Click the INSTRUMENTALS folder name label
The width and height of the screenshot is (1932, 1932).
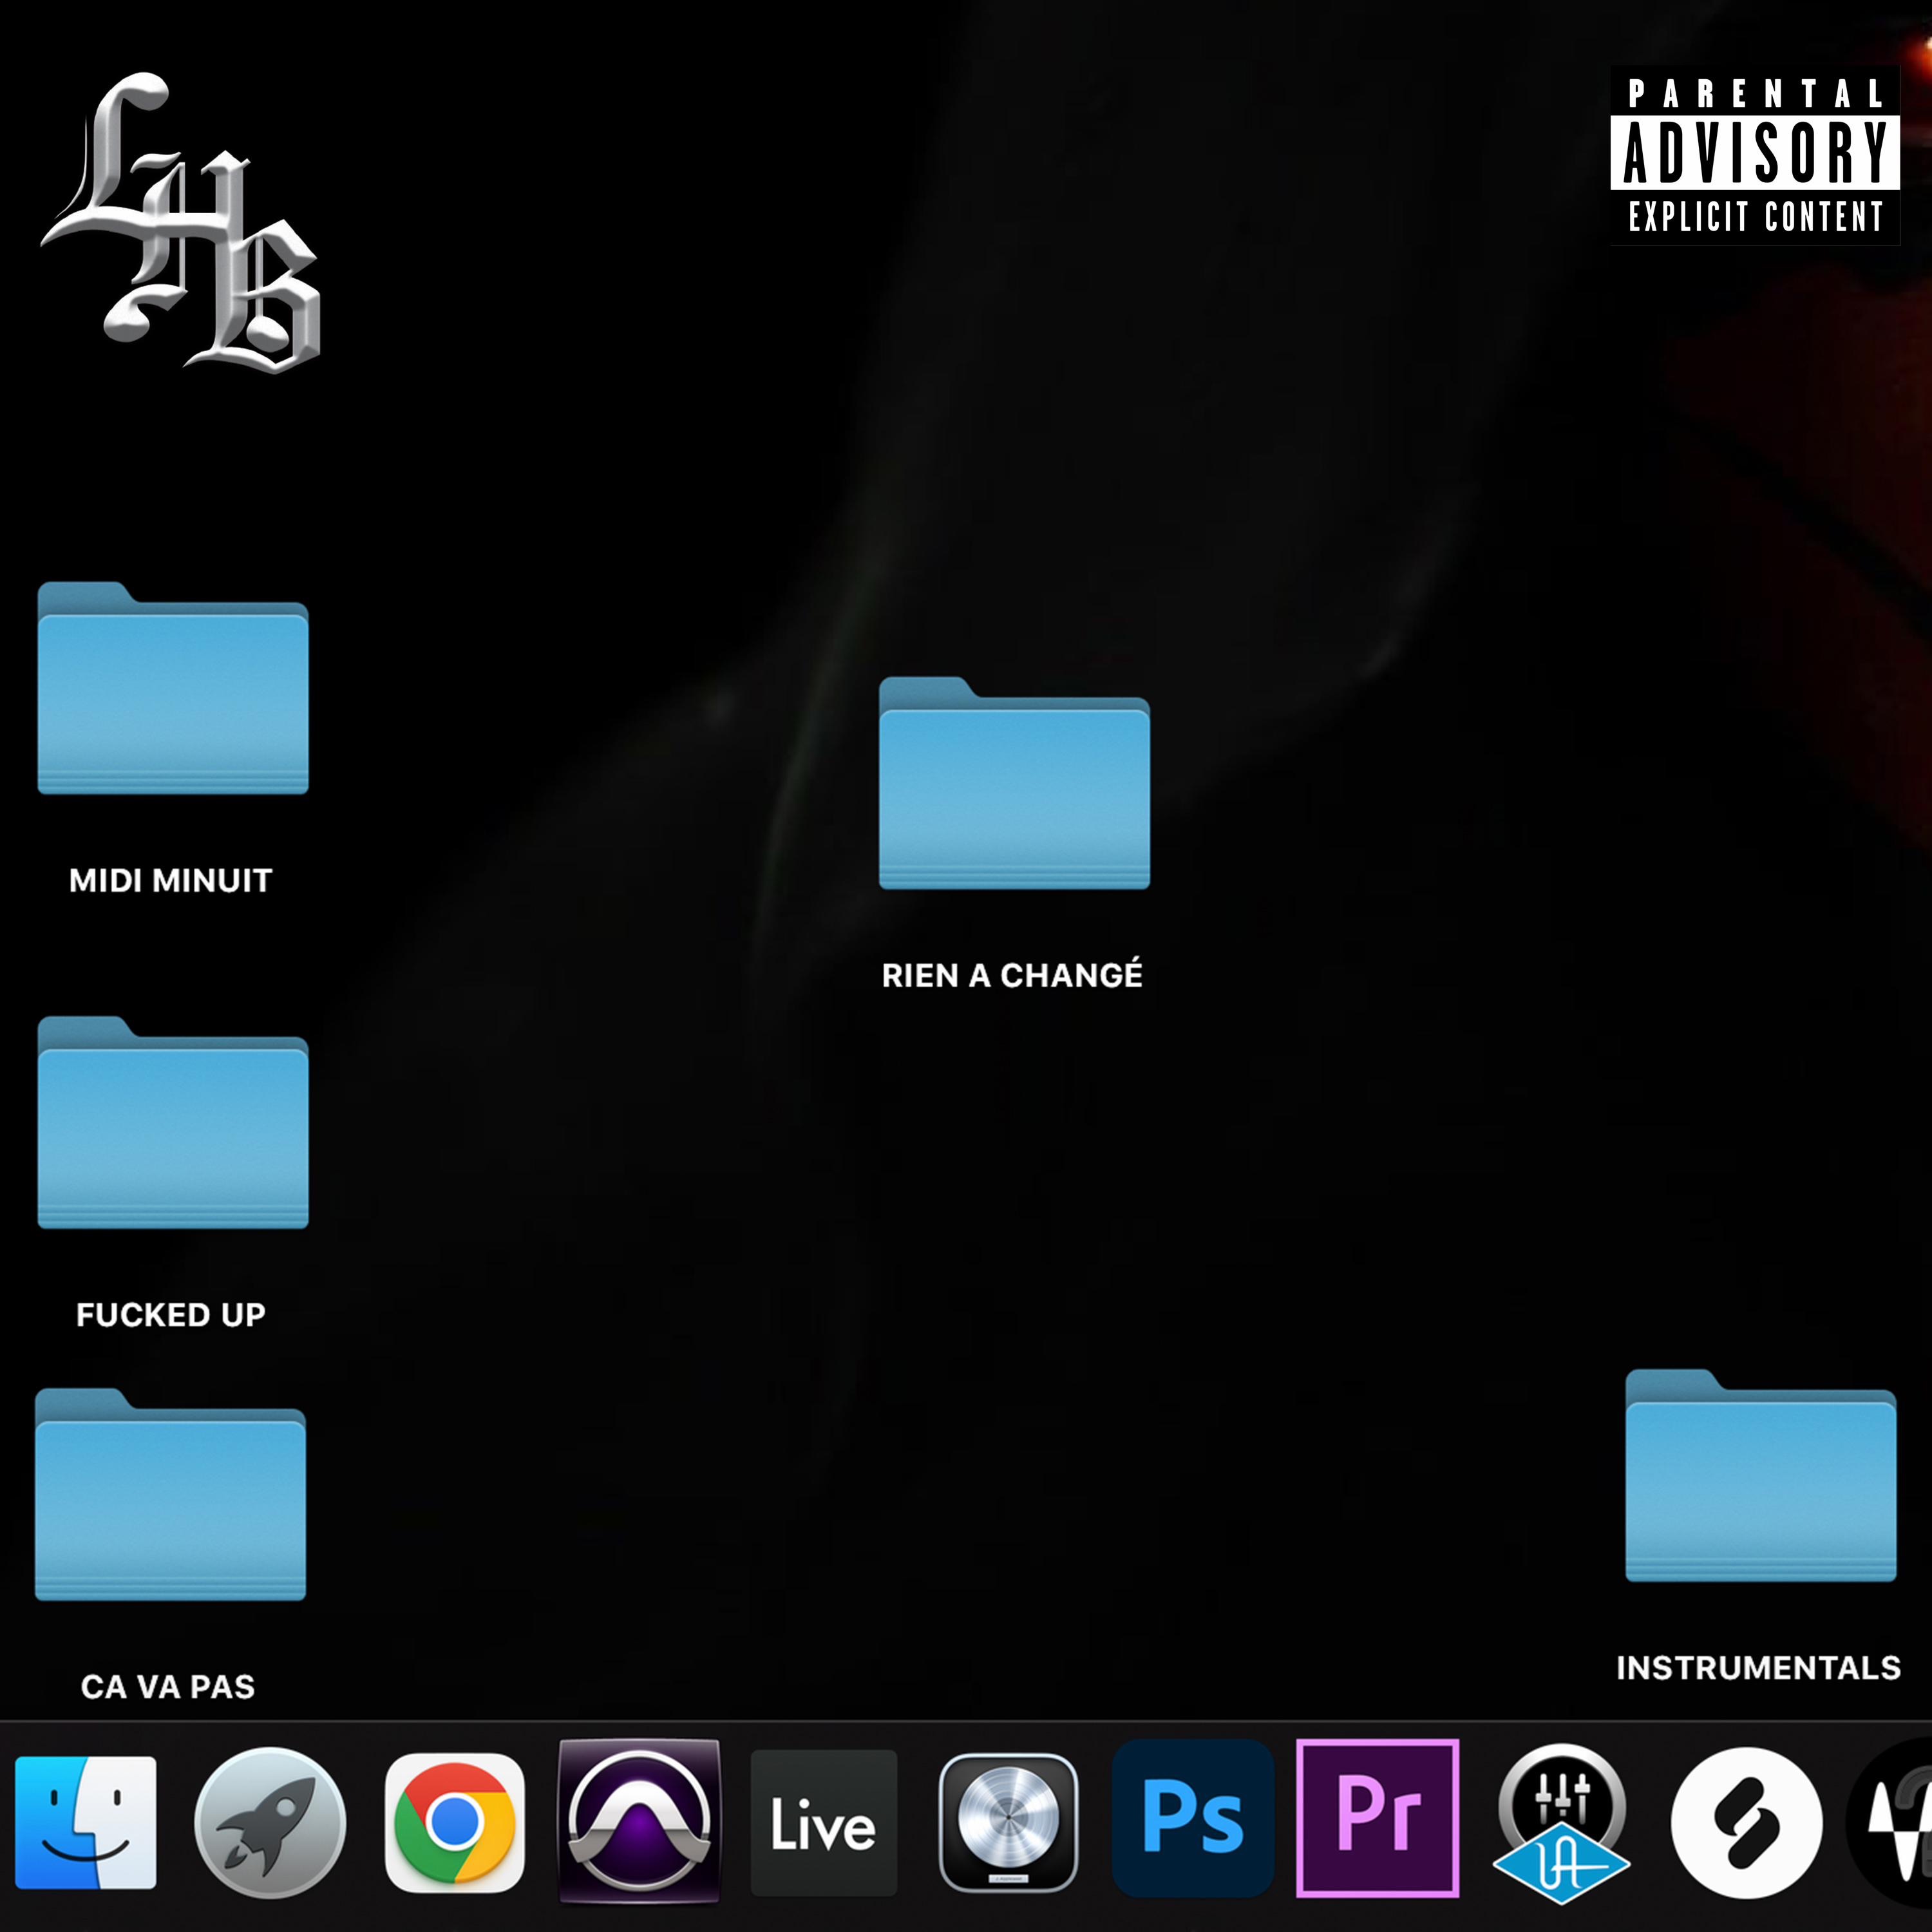pos(1758,1668)
